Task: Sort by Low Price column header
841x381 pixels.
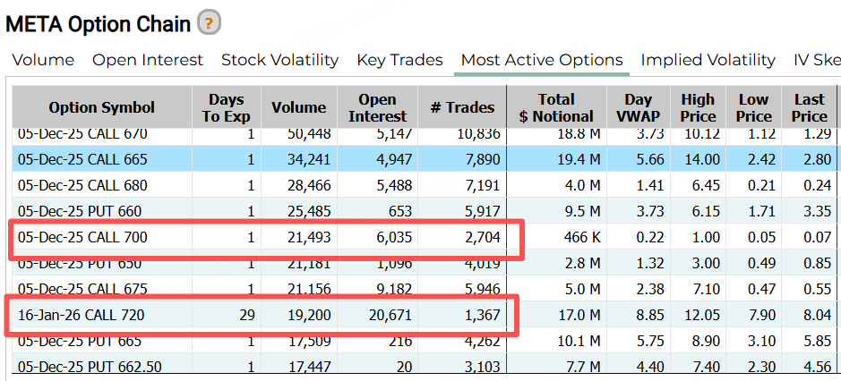Action: 753,107
